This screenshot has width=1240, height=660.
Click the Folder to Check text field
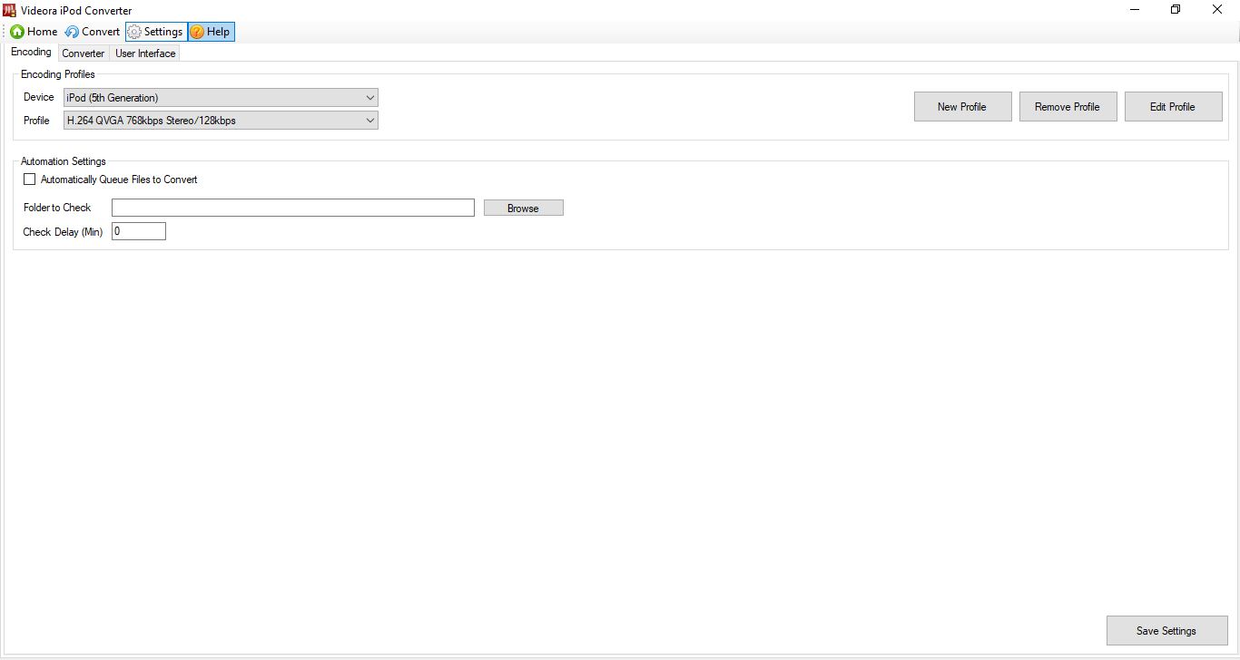(x=293, y=208)
